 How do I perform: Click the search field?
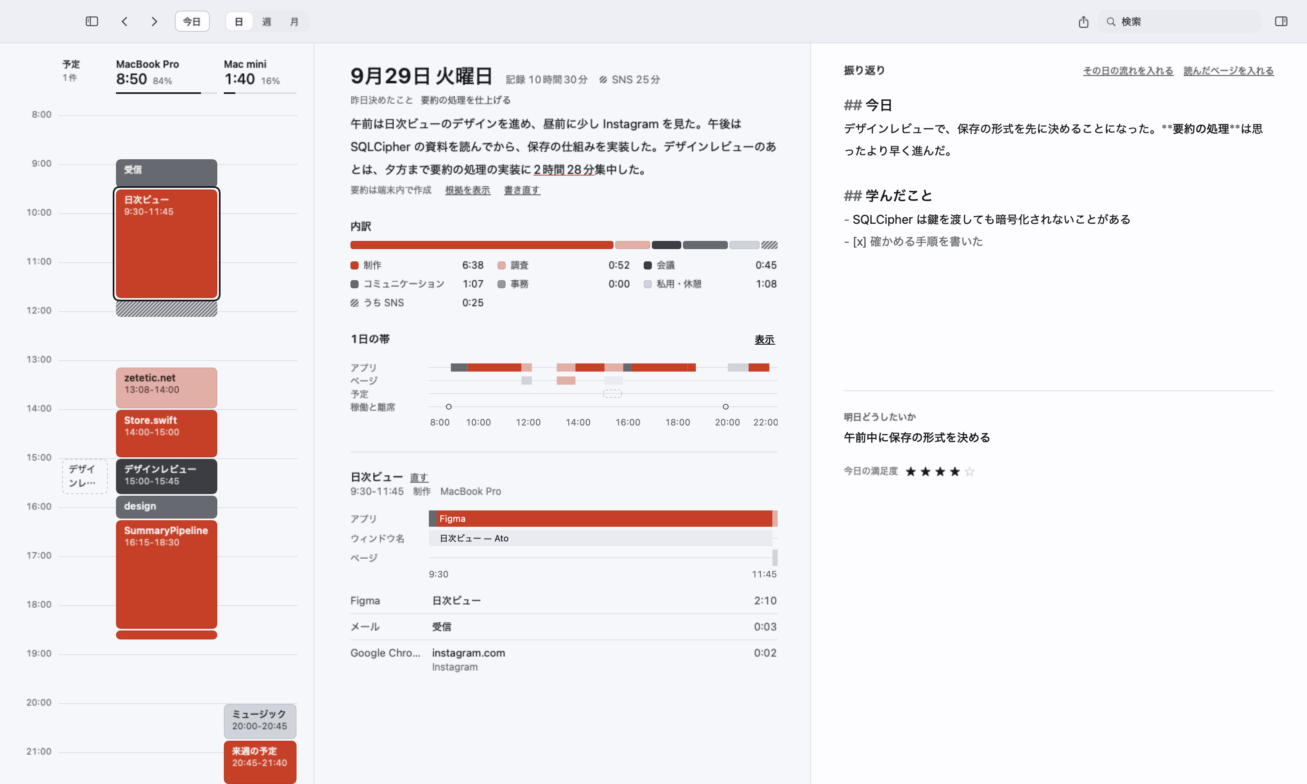[1180, 22]
